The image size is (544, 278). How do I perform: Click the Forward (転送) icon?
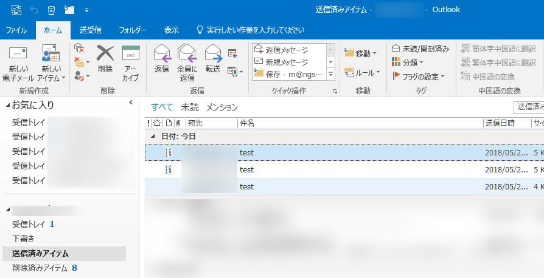click(x=213, y=54)
